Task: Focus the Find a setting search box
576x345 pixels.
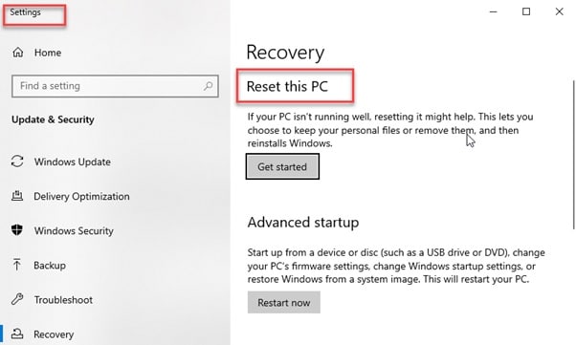Action: point(115,86)
